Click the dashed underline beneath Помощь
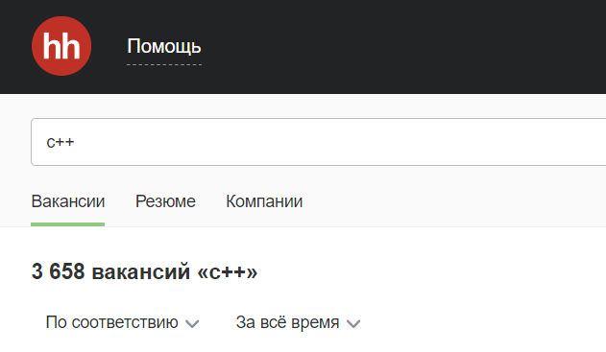 point(164,64)
